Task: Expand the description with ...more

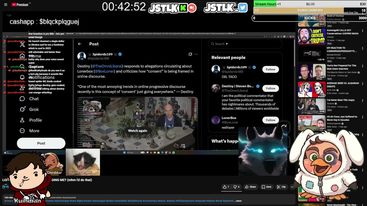Action: point(238,201)
